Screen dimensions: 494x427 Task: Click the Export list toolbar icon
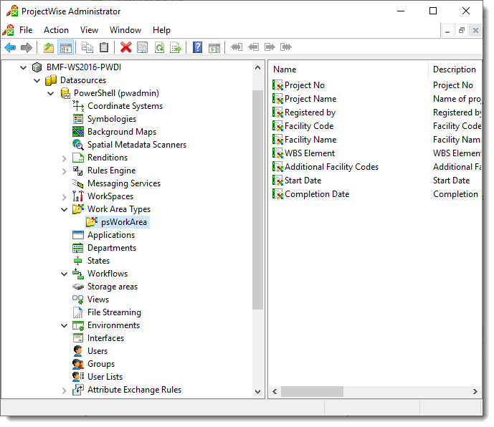(176, 47)
